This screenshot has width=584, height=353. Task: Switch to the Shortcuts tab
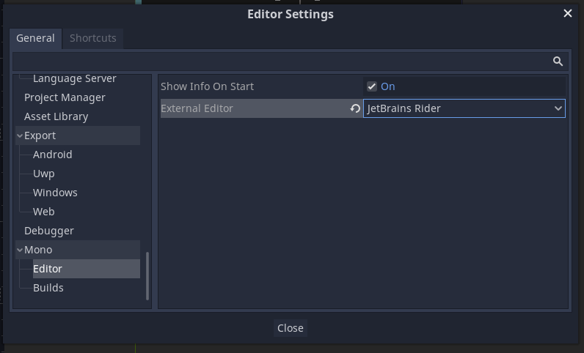click(x=93, y=38)
